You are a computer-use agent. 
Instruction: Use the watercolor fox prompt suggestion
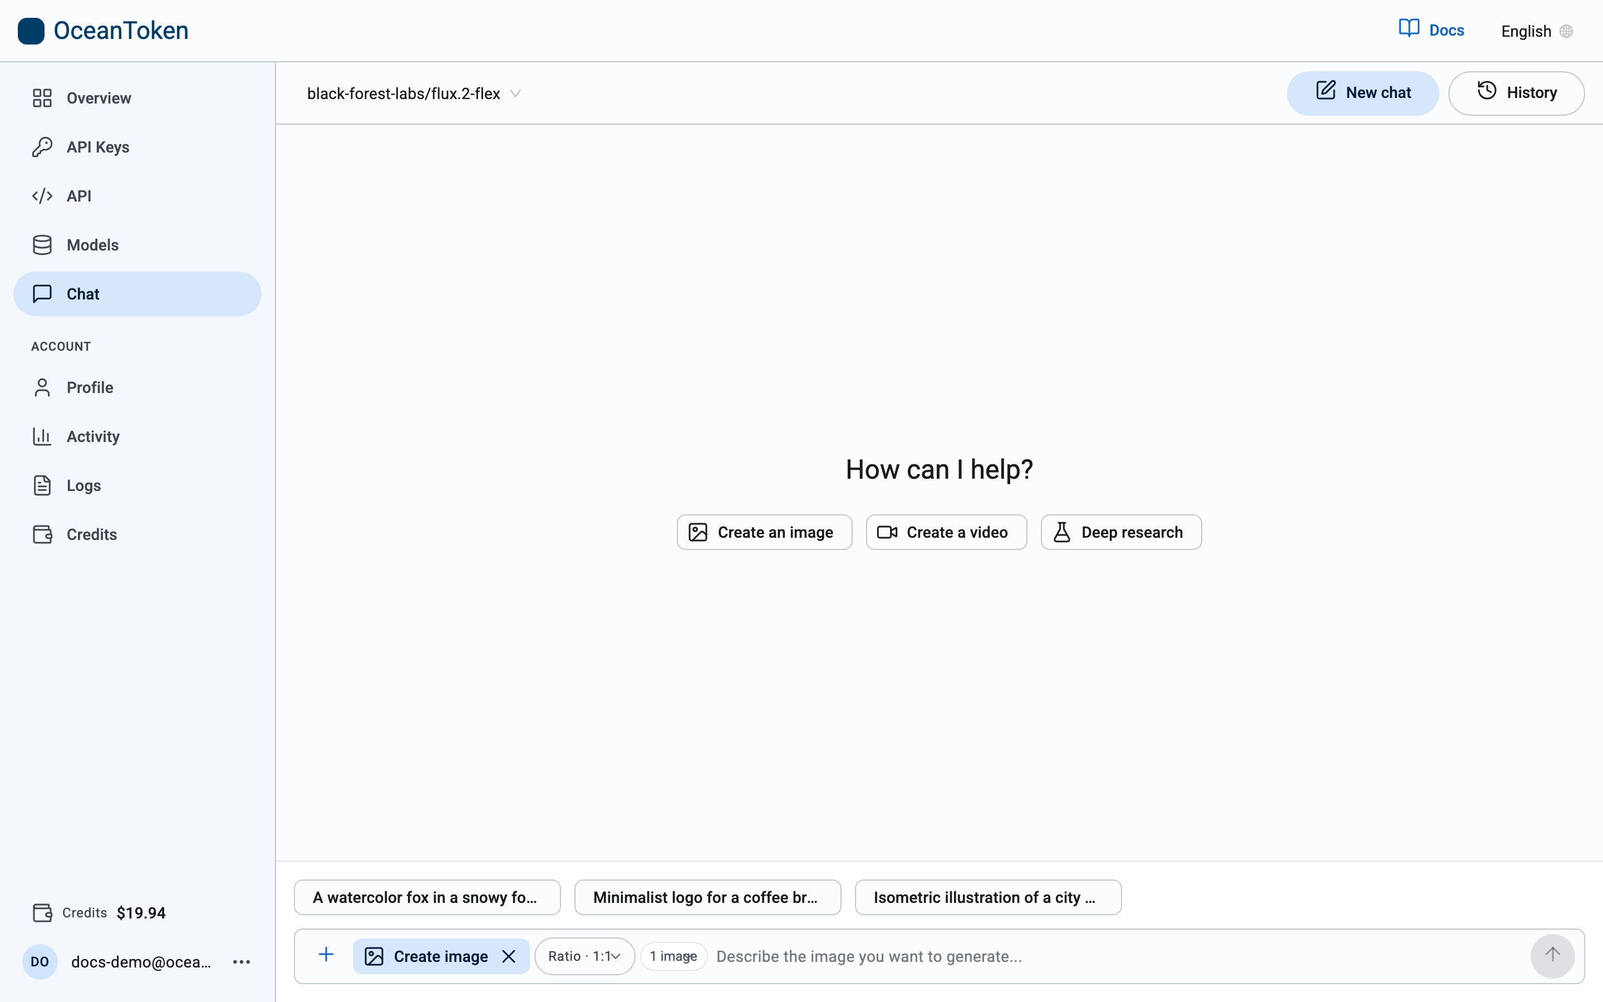[427, 897]
